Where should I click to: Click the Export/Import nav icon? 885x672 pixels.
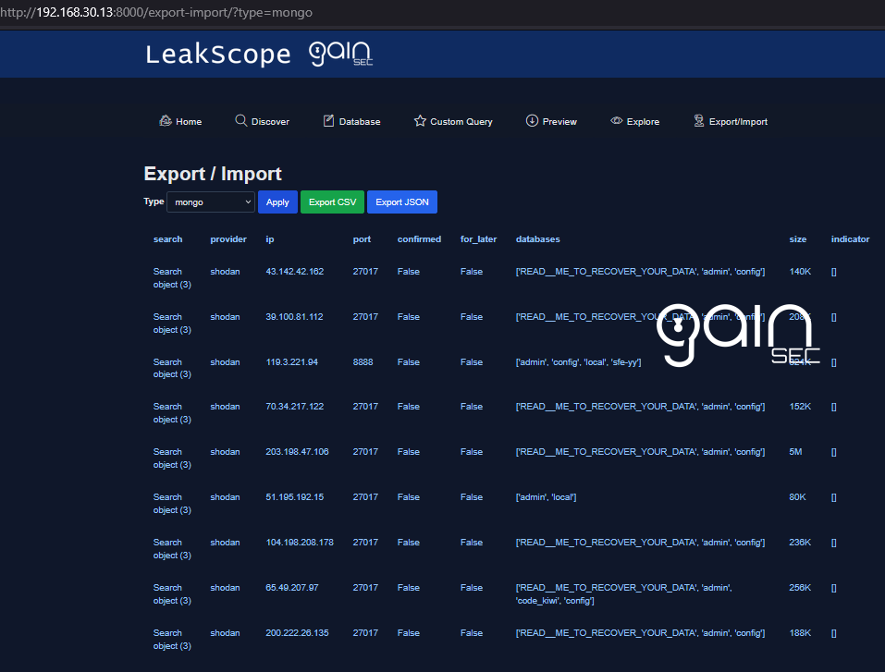tap(699, 121)
